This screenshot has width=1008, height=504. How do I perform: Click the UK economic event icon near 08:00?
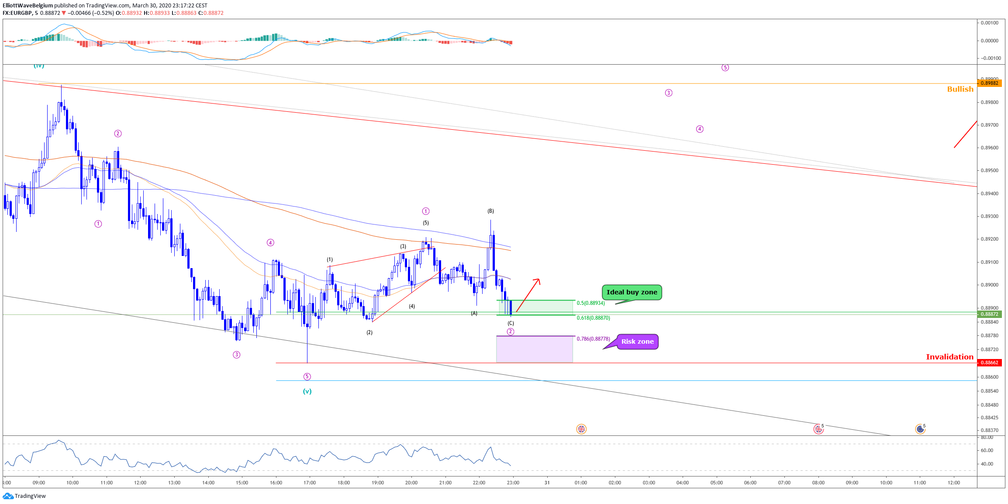818,429
